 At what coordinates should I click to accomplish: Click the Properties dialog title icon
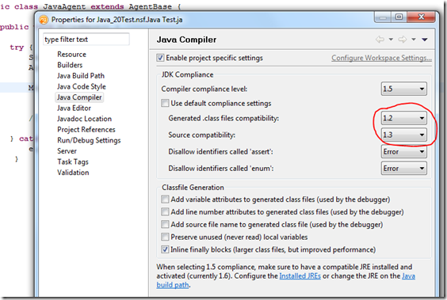pyautogui.click(x=44, y=20)
